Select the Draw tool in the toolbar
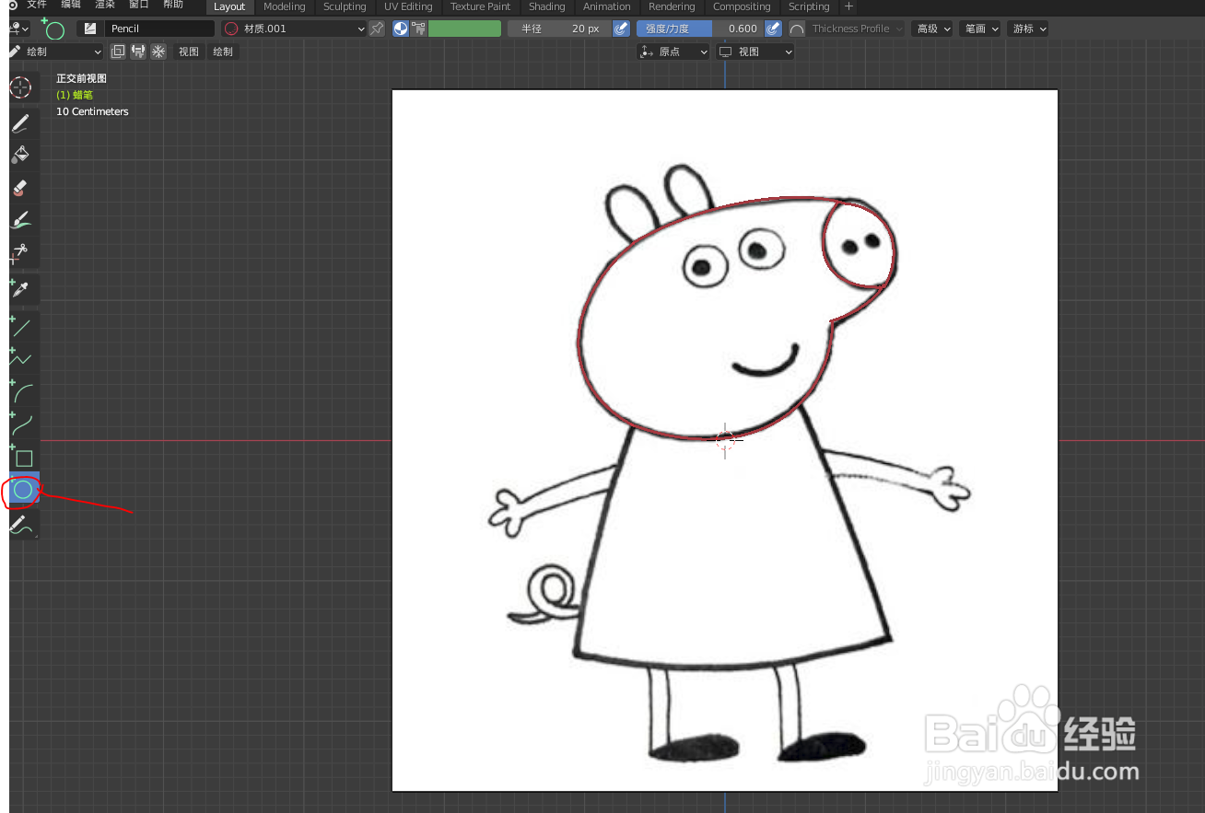 click(x=21, y=122)
